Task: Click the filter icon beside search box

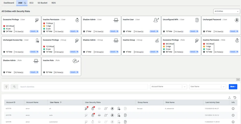Action: point(6,87)
